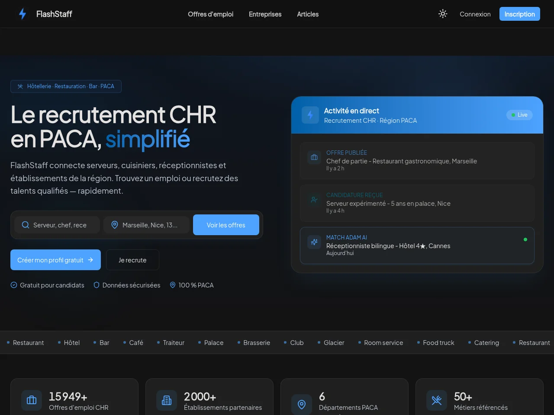Click the Catering tag
Viewport: 554px width, 415px height.
point(486,343)
